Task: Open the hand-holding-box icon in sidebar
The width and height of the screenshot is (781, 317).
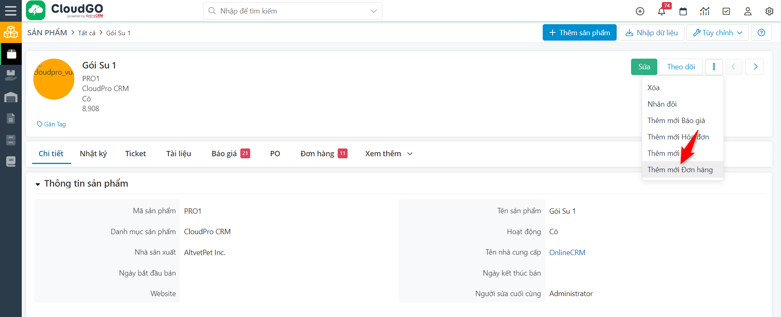Action: [11, 75]
